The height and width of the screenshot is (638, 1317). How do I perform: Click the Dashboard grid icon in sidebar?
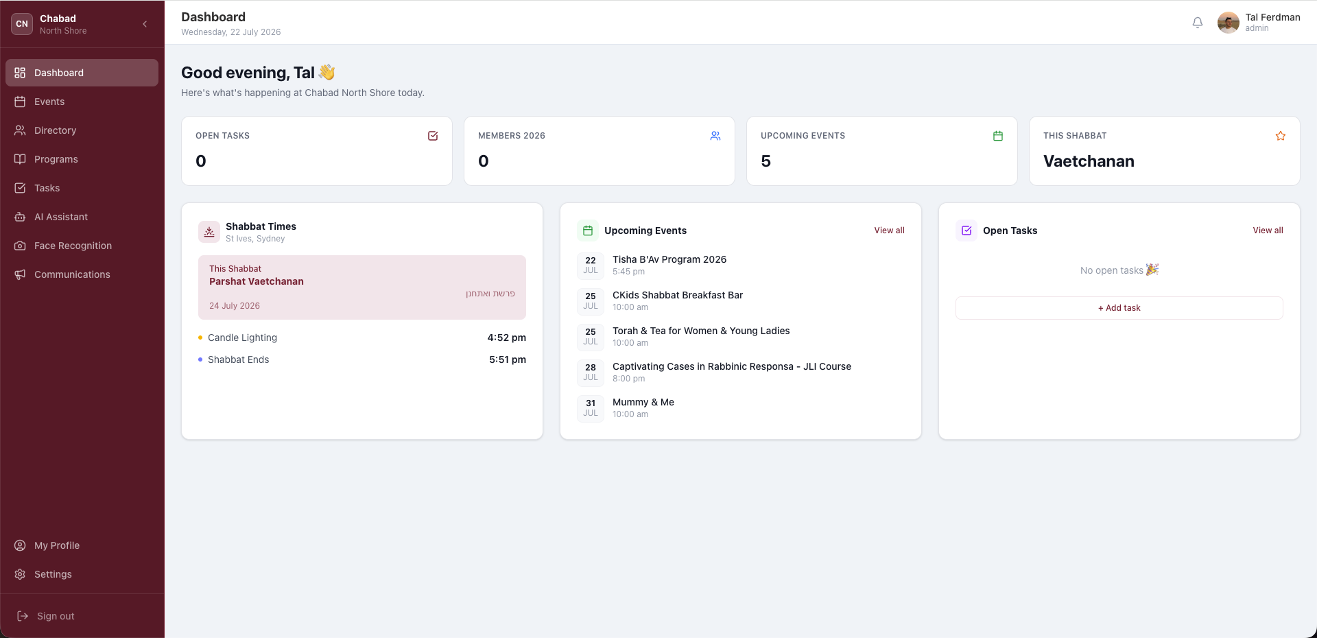(20, 73)
